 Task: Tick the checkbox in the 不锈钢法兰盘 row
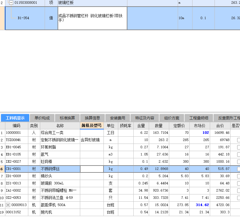point(238,198)
